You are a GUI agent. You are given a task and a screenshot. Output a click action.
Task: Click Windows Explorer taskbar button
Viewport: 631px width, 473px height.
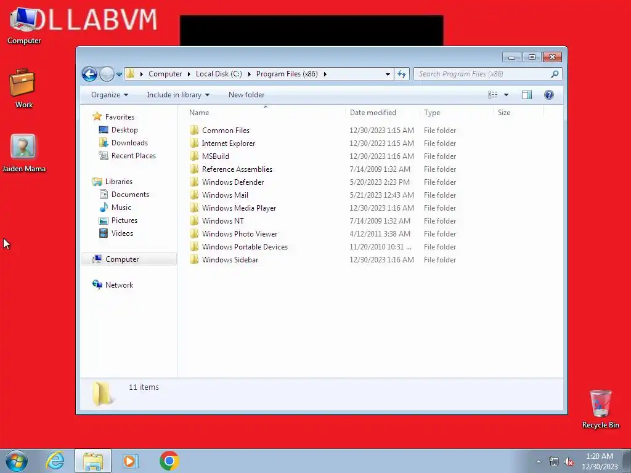(x=93, y=461)
